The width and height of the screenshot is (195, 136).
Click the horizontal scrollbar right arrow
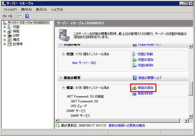(186, 120)
